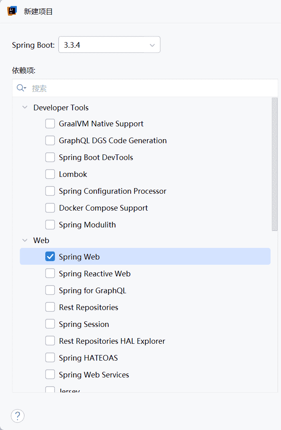Click the IntelliJ IDEA logo icon

pyautogui.click(x=12, y=11)
